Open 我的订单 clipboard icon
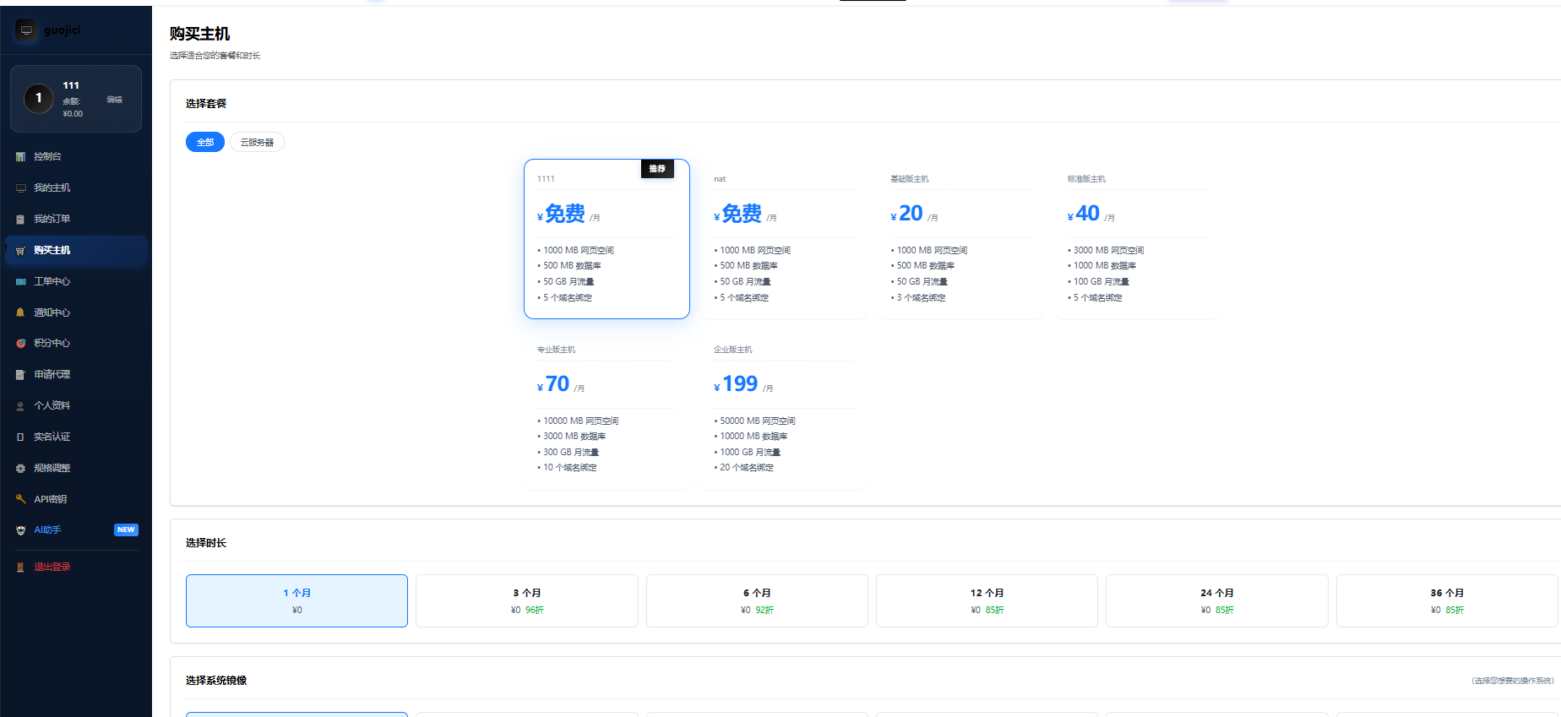 [20, 220]
